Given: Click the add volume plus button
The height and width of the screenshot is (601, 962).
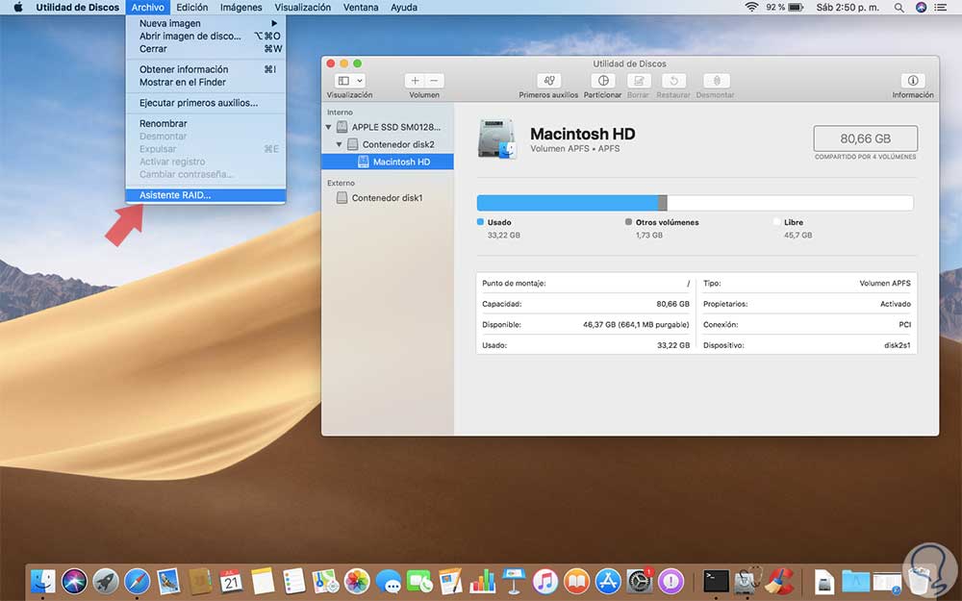Looking at the screenshot, I should coord(415,81).
